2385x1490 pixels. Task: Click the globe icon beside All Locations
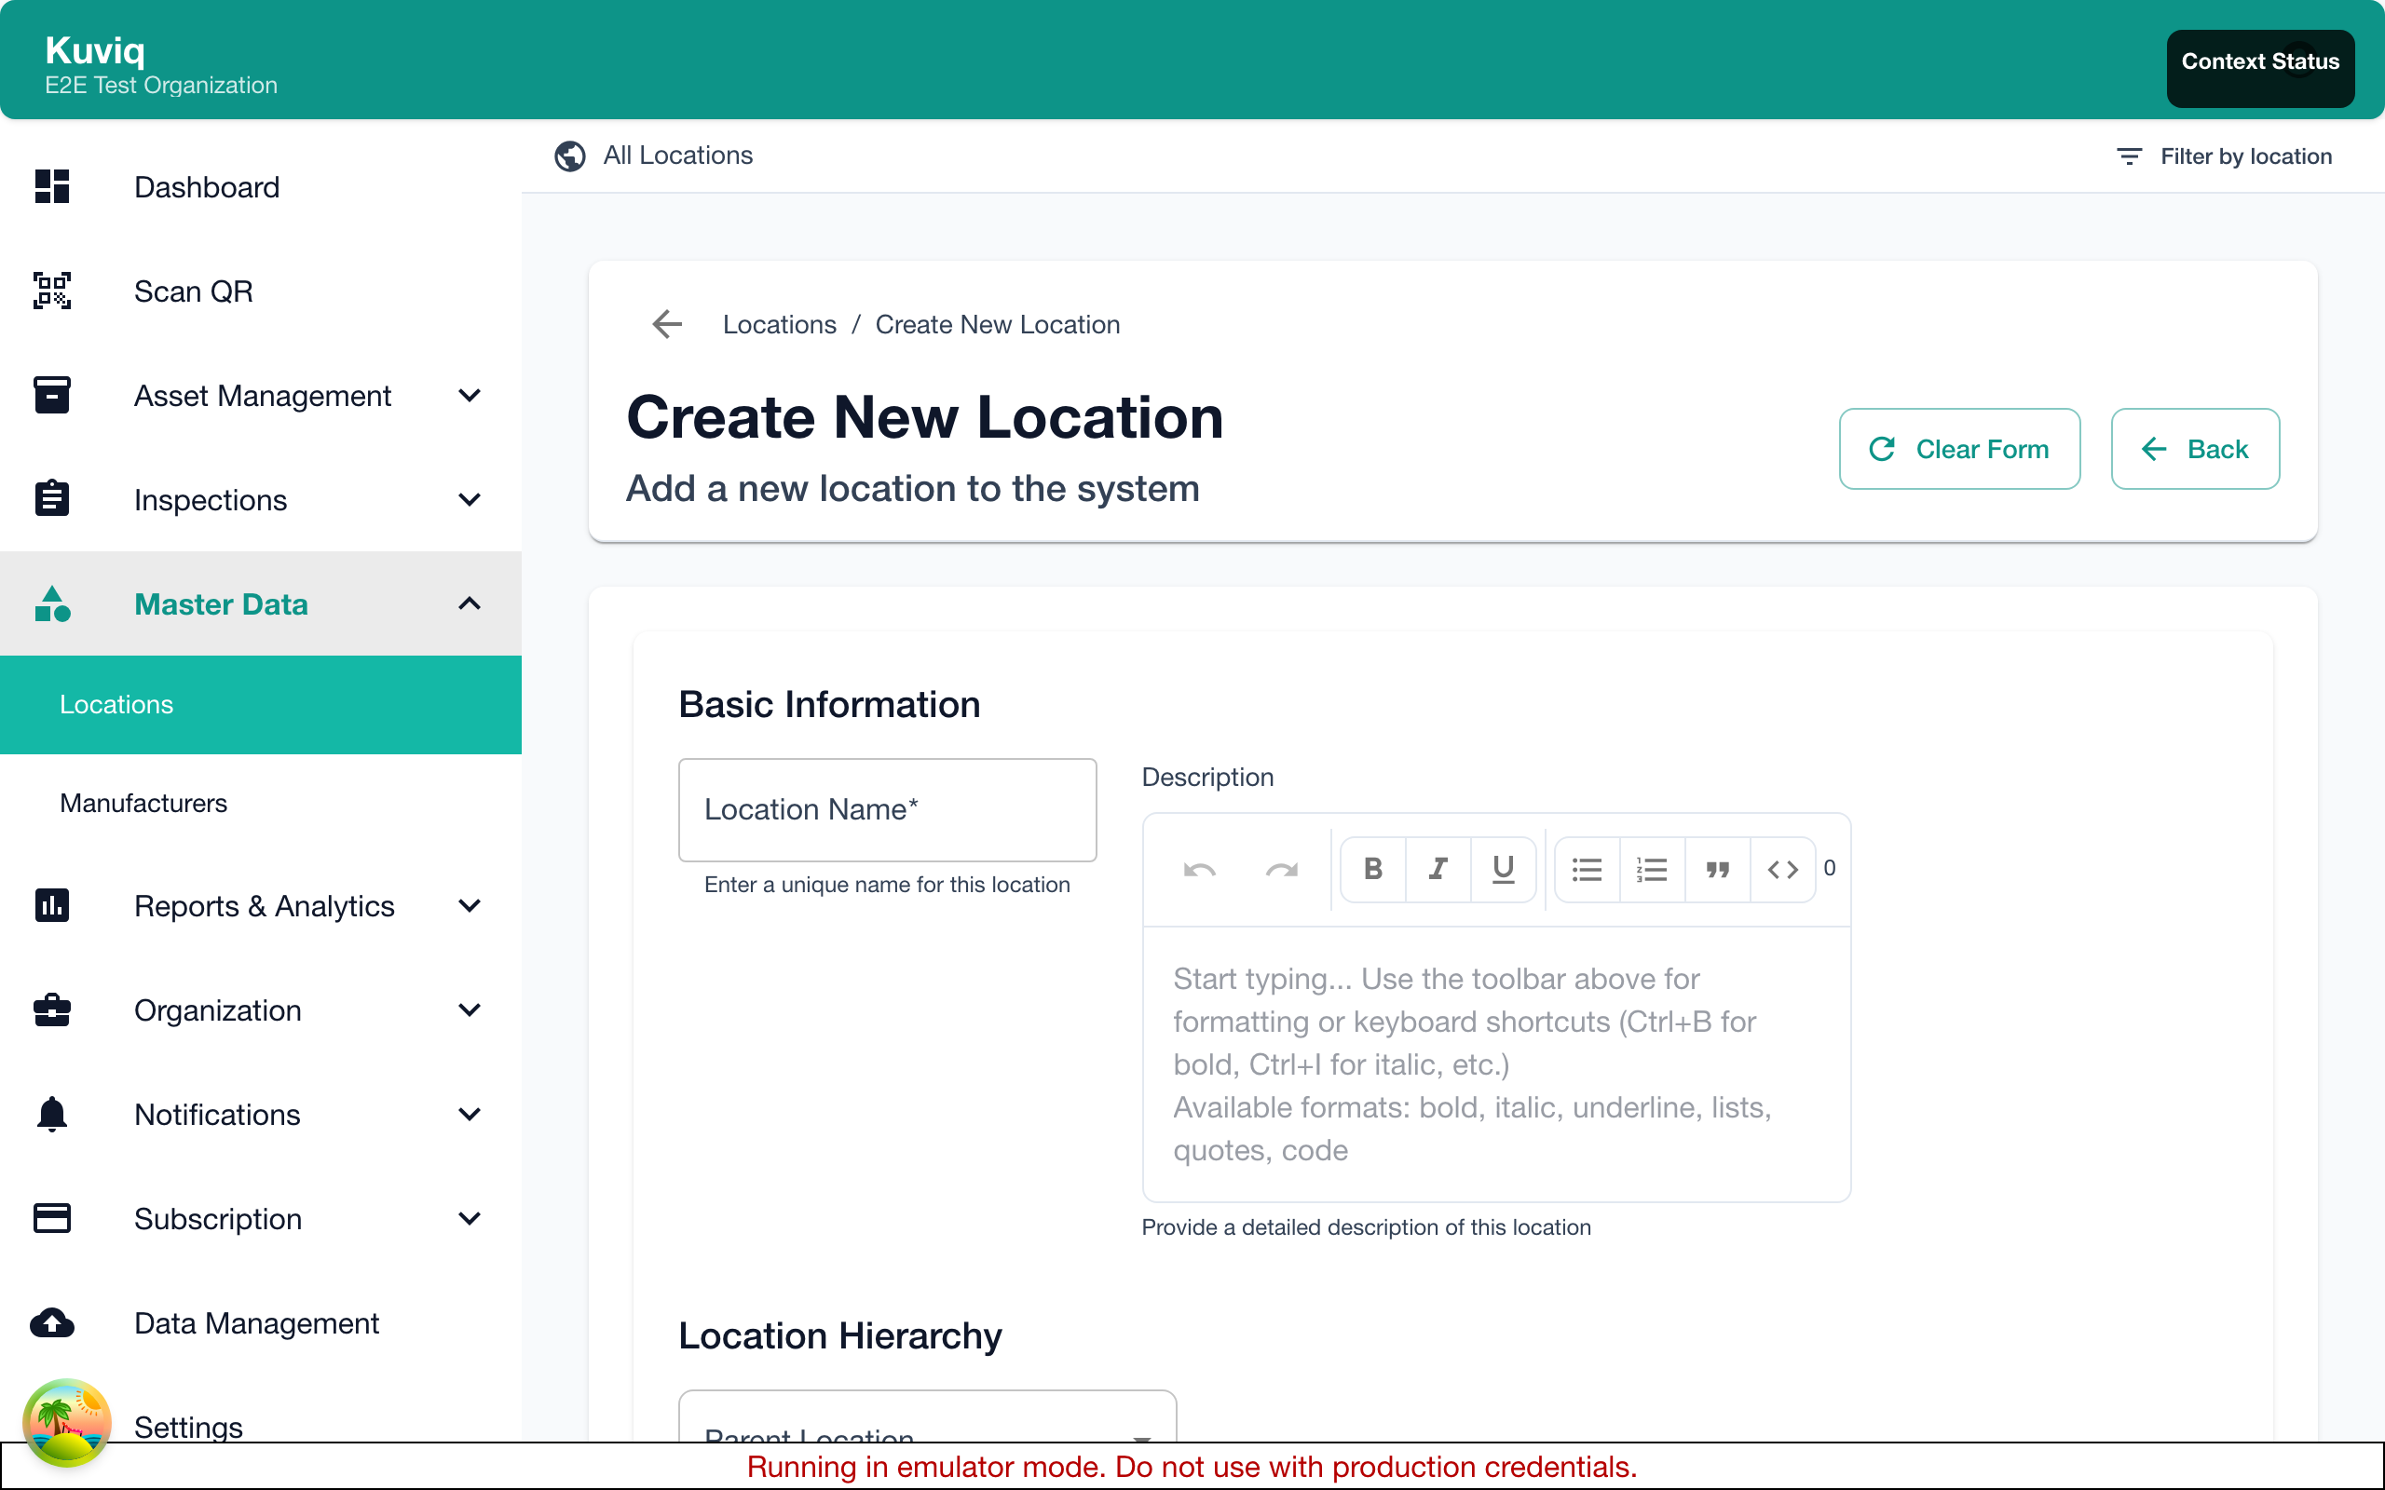click(x=569, y=156)
